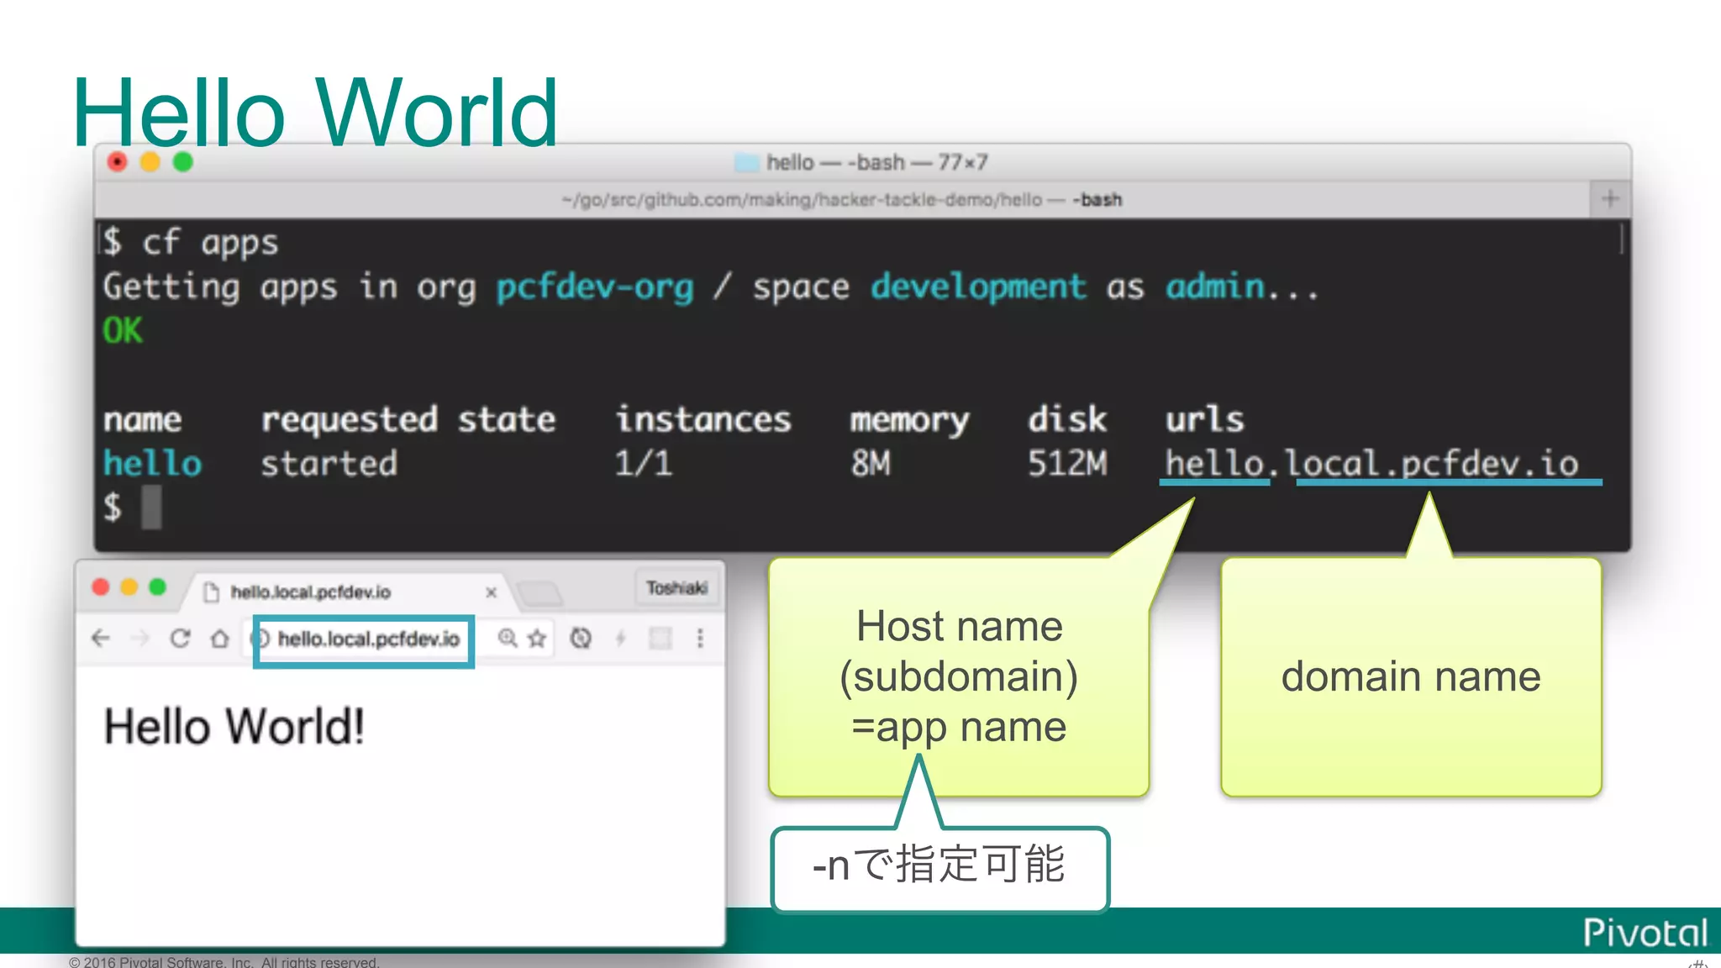Image resolution: width=1721 pixels, height=968 pixels.
Task: Close the hello.local.pcfdev.io browser tab
Action: point(492,592)
